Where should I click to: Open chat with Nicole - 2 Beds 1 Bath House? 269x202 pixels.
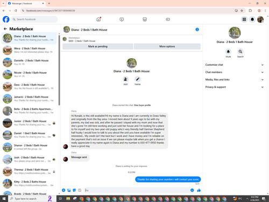pos(29,74)
